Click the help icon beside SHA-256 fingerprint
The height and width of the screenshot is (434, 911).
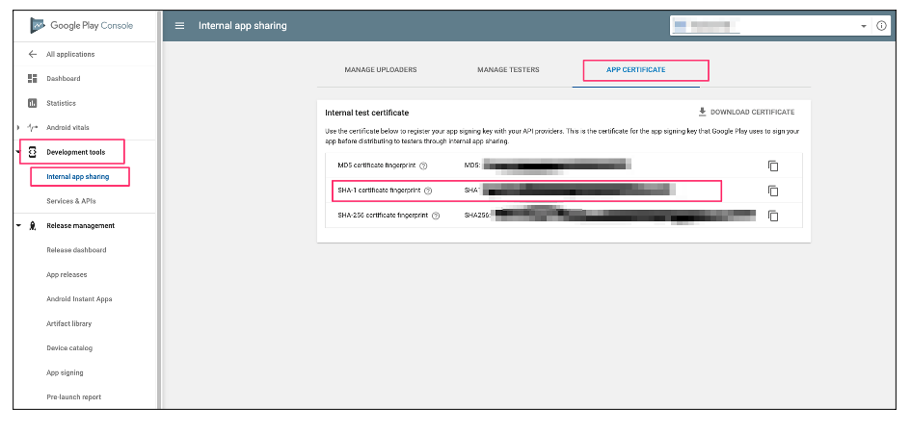(x=436, y=216)
